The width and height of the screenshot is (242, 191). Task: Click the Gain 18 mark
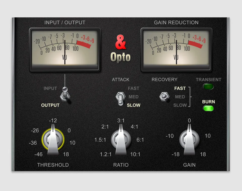coord(203,154)
